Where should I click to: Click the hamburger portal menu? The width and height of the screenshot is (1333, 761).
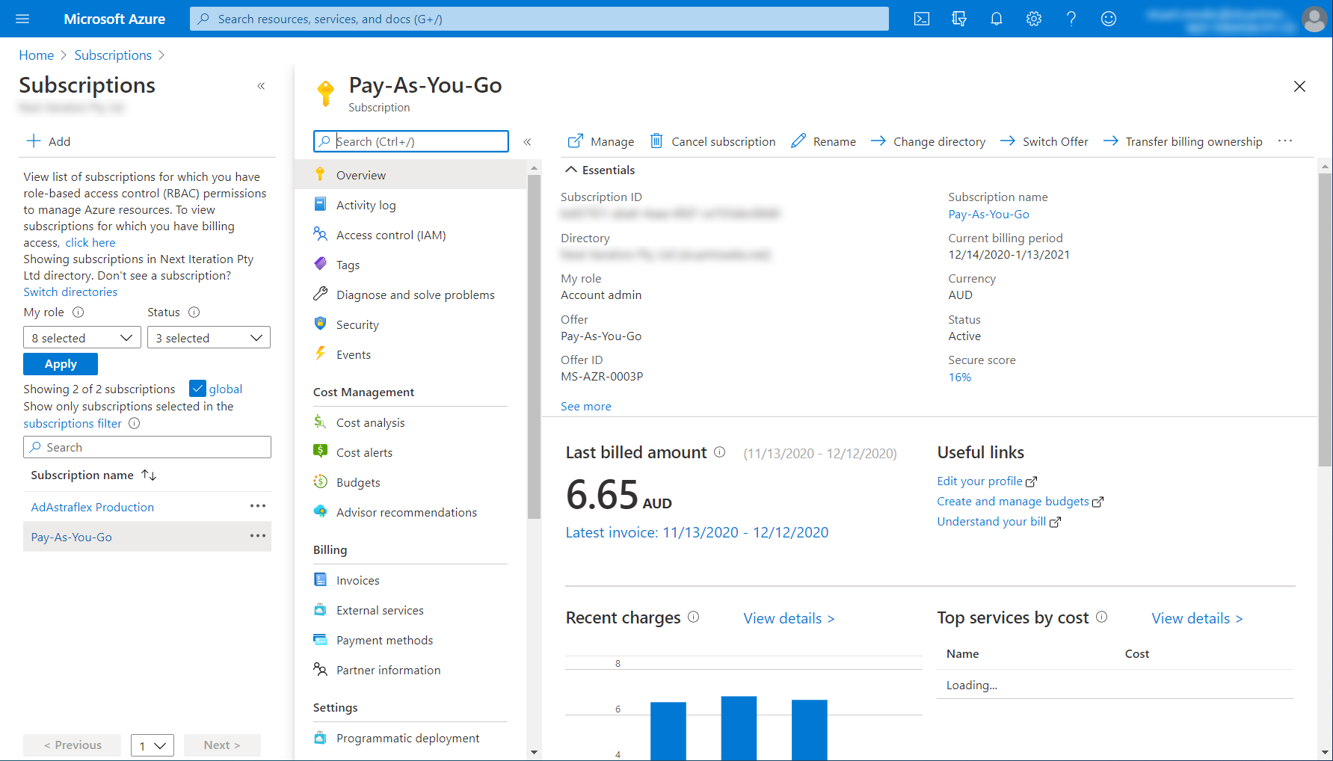click(22, 19)
